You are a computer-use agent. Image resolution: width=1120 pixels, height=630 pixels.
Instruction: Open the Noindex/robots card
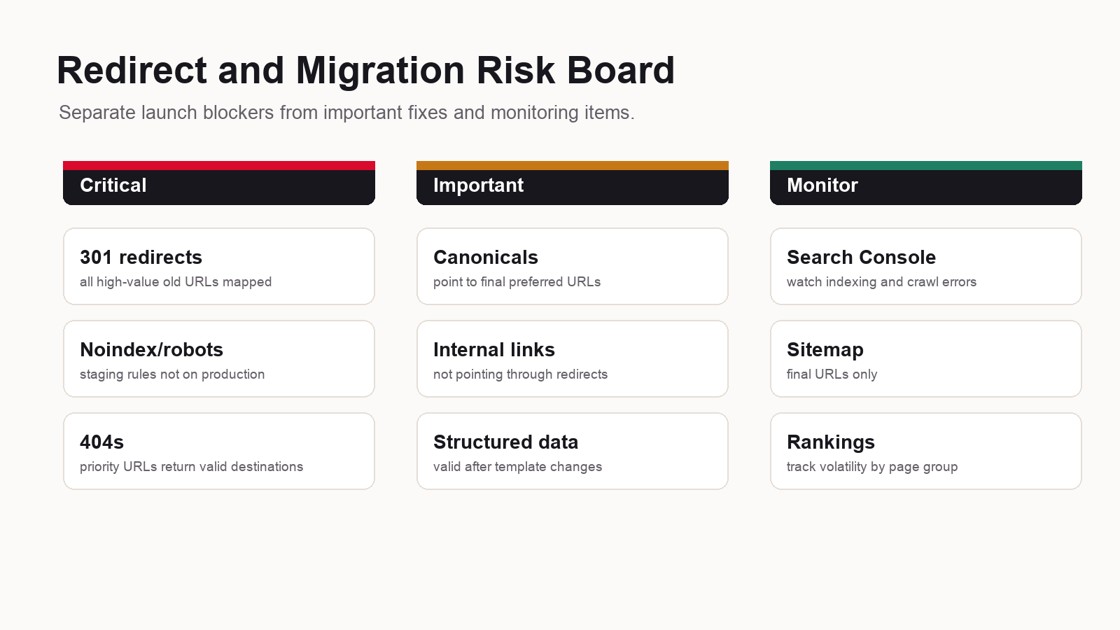click(x=219, y=358)
